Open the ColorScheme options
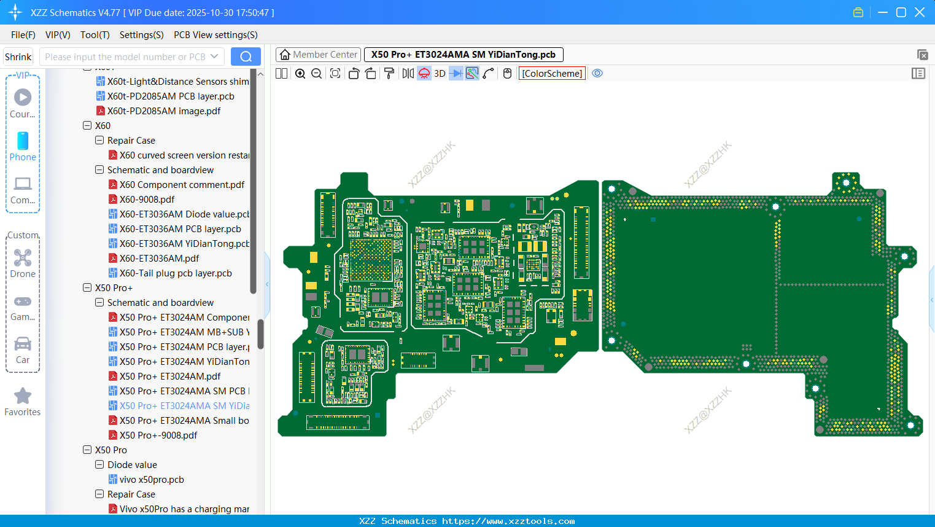This screenshot has height=527, width=935. (552, 74)
